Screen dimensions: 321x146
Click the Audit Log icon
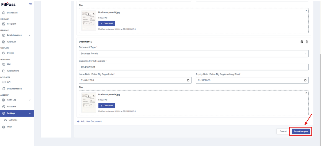click(4, 100)
